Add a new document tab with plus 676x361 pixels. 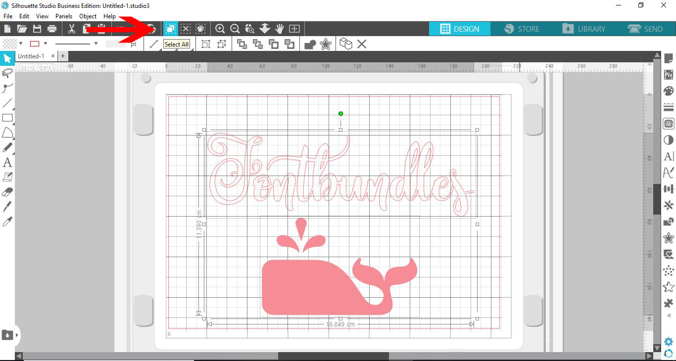63,56
